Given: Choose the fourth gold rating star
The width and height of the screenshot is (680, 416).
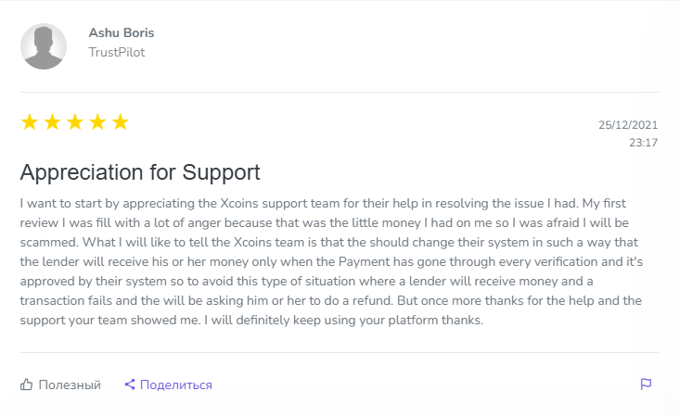Looking at the screenshot, I should tap(97, 122).
